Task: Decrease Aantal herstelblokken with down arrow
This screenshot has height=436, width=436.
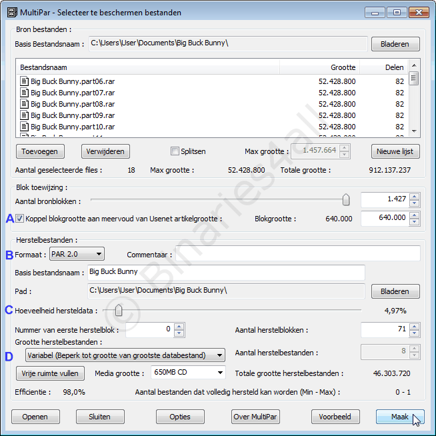Action: coord(414,333)
